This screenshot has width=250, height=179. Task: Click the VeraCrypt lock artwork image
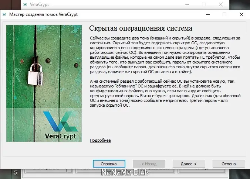coord(44,83)
